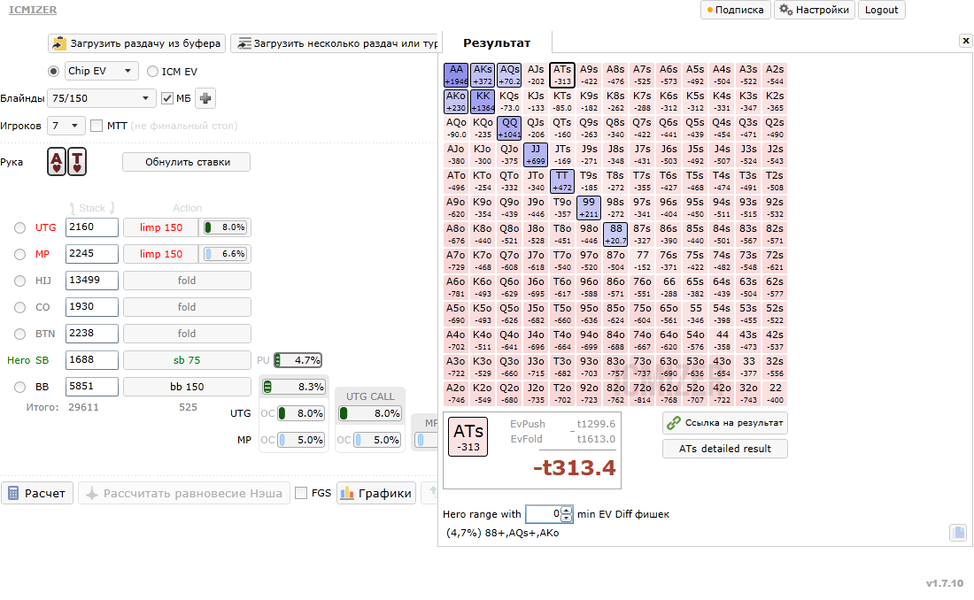Click the load hand from clipboard icon
This screenshot has height=600, width=974.
coord(58,43)
